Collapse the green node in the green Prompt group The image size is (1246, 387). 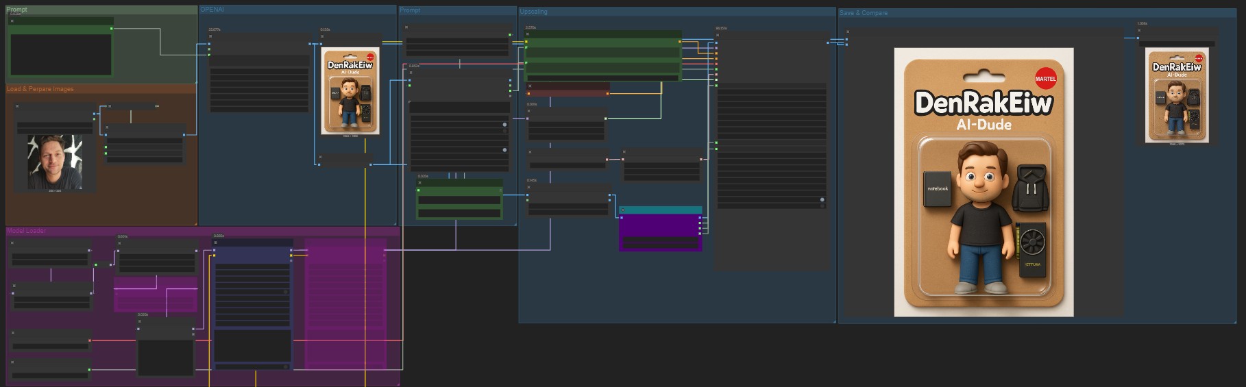click(12, 21)
